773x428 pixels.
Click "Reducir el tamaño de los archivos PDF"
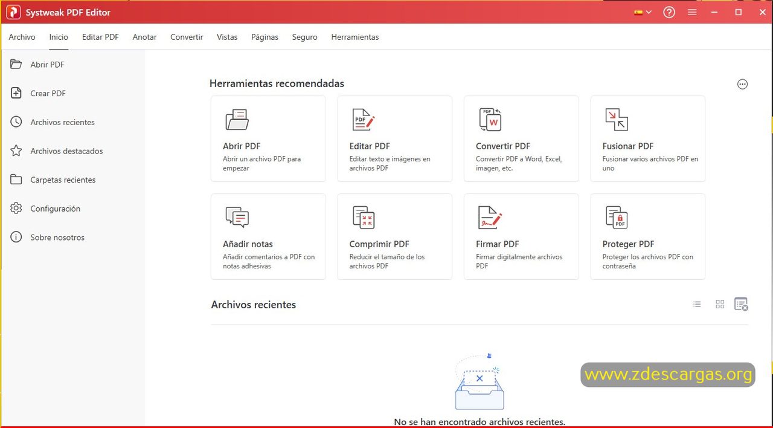386,261
